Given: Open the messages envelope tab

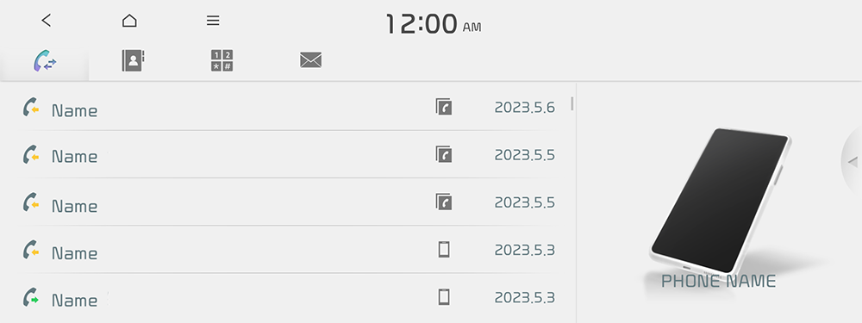Looking at the screenshot, I should 310,60.
